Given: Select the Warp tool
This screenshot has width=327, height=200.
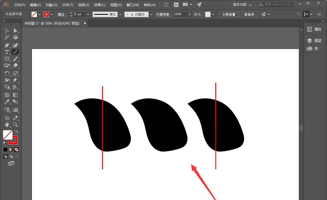Looking at the screenshot, I should click(x=7, y=80).
